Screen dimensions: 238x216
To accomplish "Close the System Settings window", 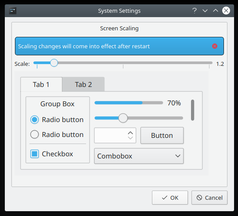I will (226, 11).
